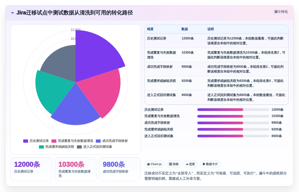The image size is (299, 192).
Task: Click the 成功完成字段映射 table row label
Action: pos(160,67)
